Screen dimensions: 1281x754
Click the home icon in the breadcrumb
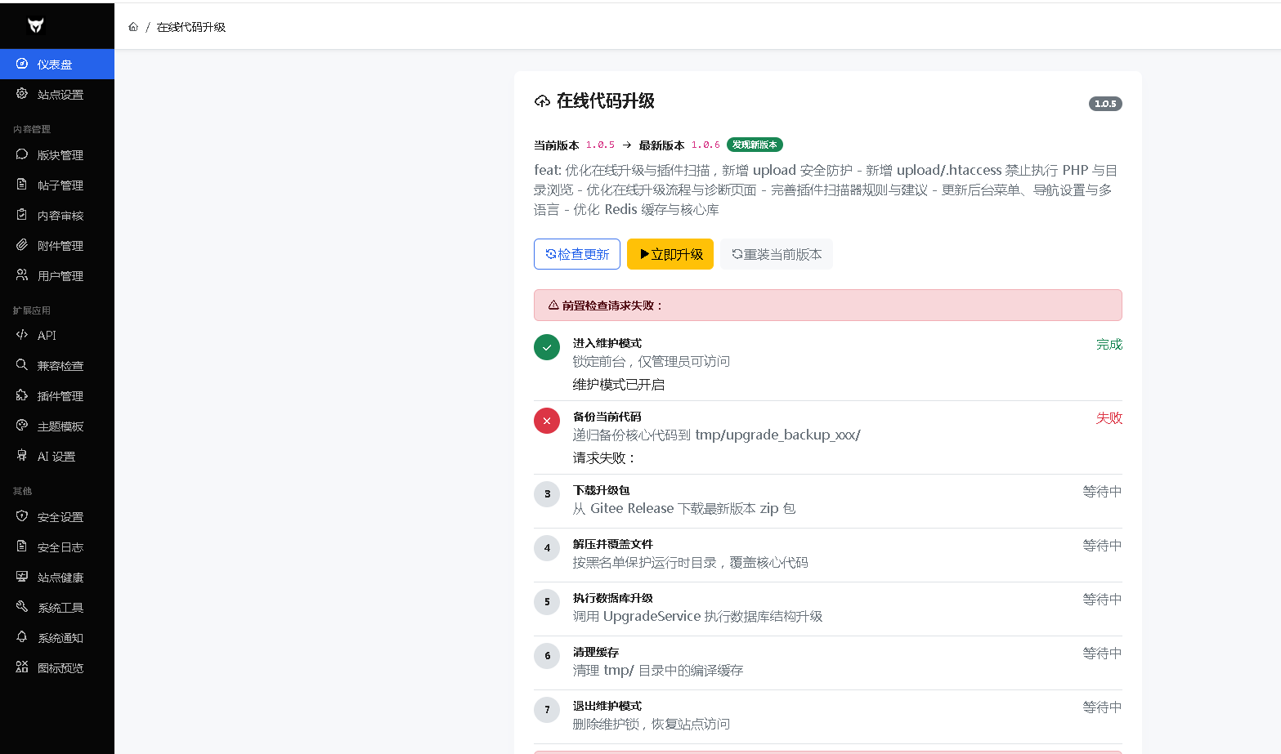[133, 27]
